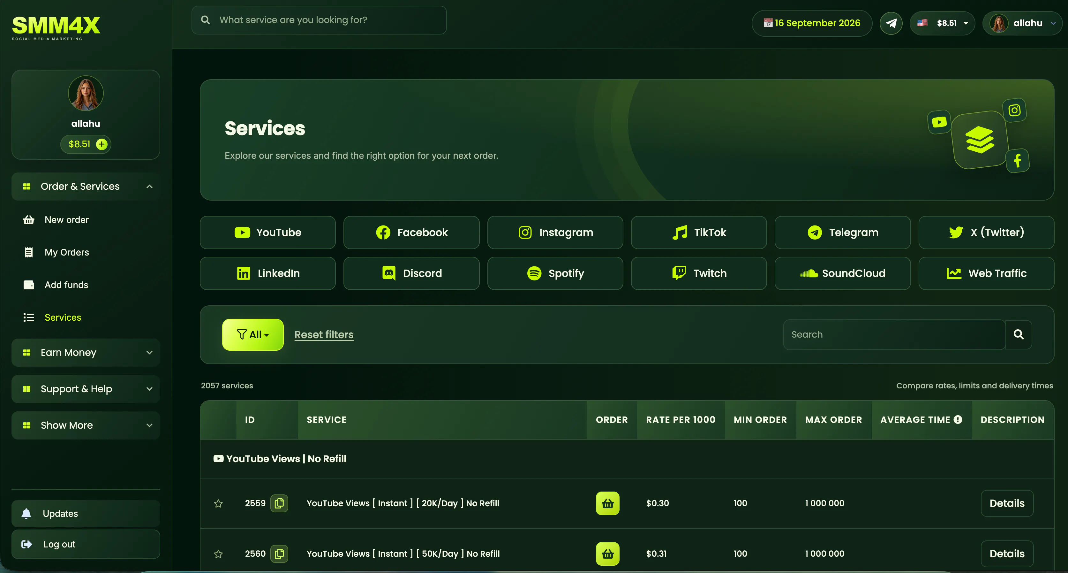Filter services by Discord
The height and width of the screenshot is (573, 1068).
(x=411, y=273)
